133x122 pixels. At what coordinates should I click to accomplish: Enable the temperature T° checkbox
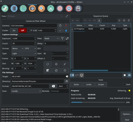tap(28, 31)
